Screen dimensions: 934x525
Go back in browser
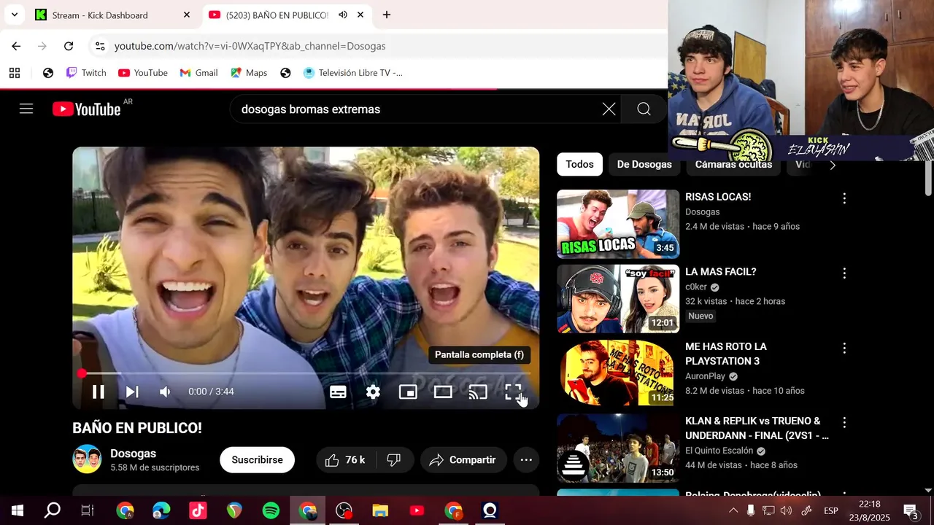click(x=16, y=46)
